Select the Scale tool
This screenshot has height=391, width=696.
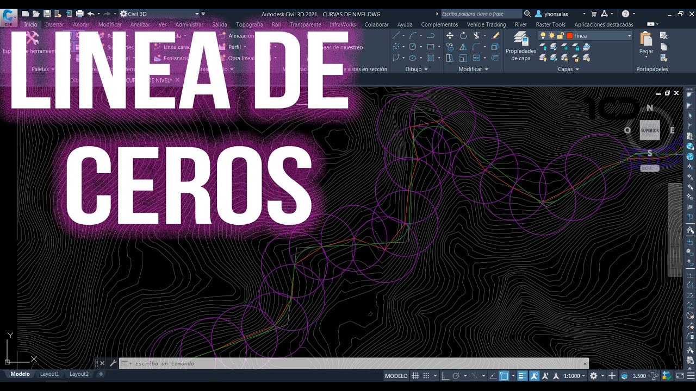coord(463,58)
